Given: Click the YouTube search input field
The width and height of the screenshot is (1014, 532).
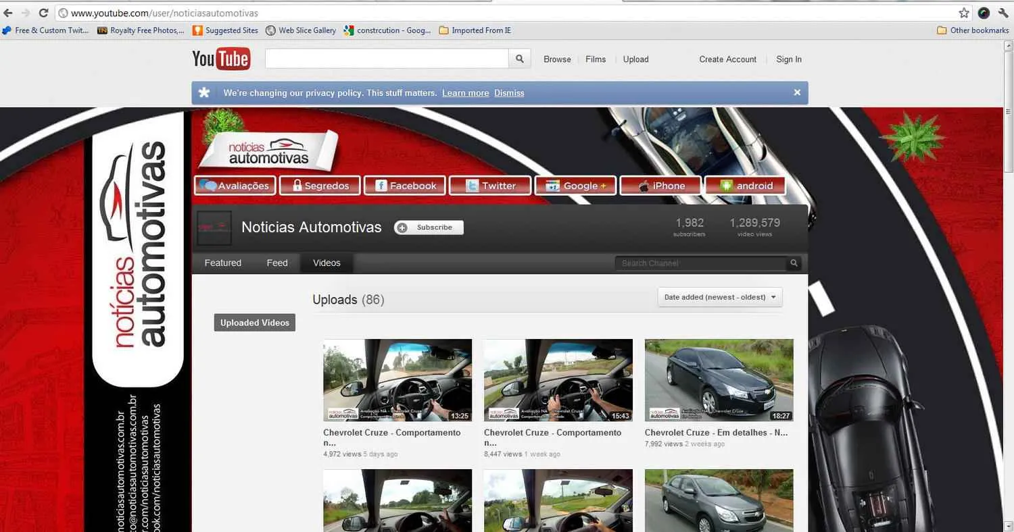Looking at the screenshot, I should (x=387, y=59).
